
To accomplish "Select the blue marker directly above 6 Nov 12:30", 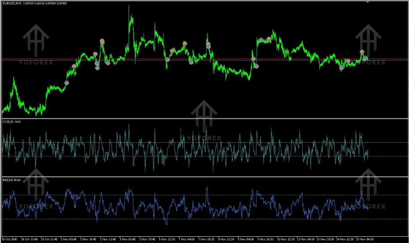I will [168, 60].
